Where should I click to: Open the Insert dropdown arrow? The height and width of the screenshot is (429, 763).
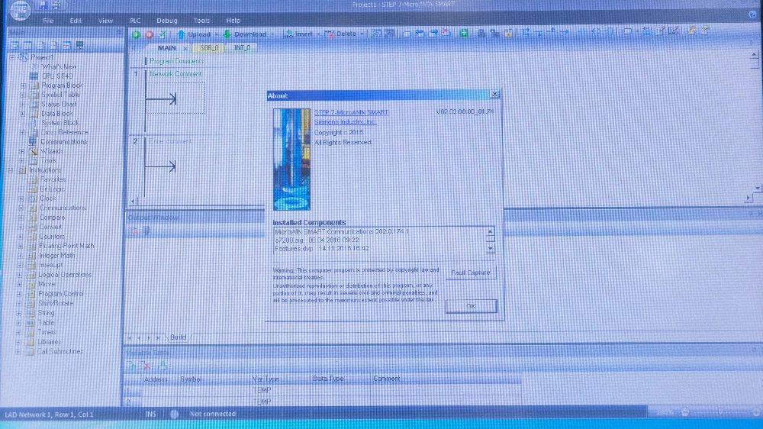pos(318,34)
